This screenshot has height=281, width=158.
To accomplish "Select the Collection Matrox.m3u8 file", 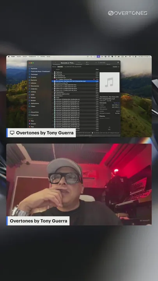I will pos(75,94).
